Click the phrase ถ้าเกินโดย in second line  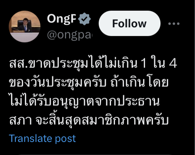[140, 82]
